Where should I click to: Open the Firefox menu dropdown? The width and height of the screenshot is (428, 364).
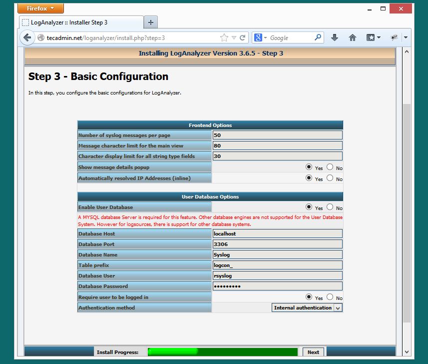pyautogui.click(x=40, y=8)
